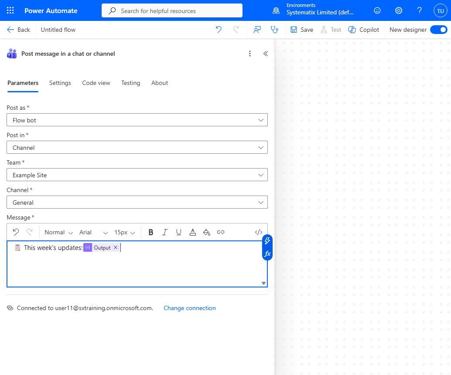Toggle the New designer switch
The image size is (451, 375).
(x=439, y=30)
